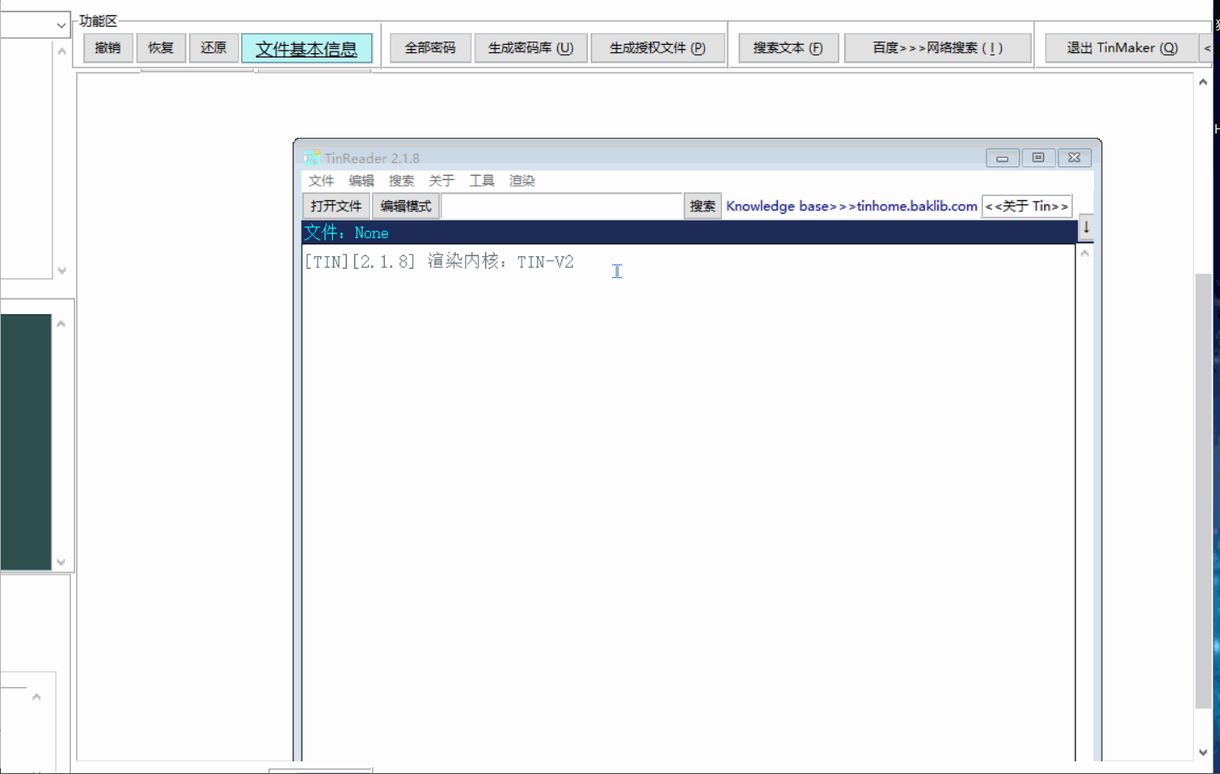The height and width of the screenshot is (774, 1220).
Task: Enable 编辑模式 editing mode
Action: click(x=406, y=205)
